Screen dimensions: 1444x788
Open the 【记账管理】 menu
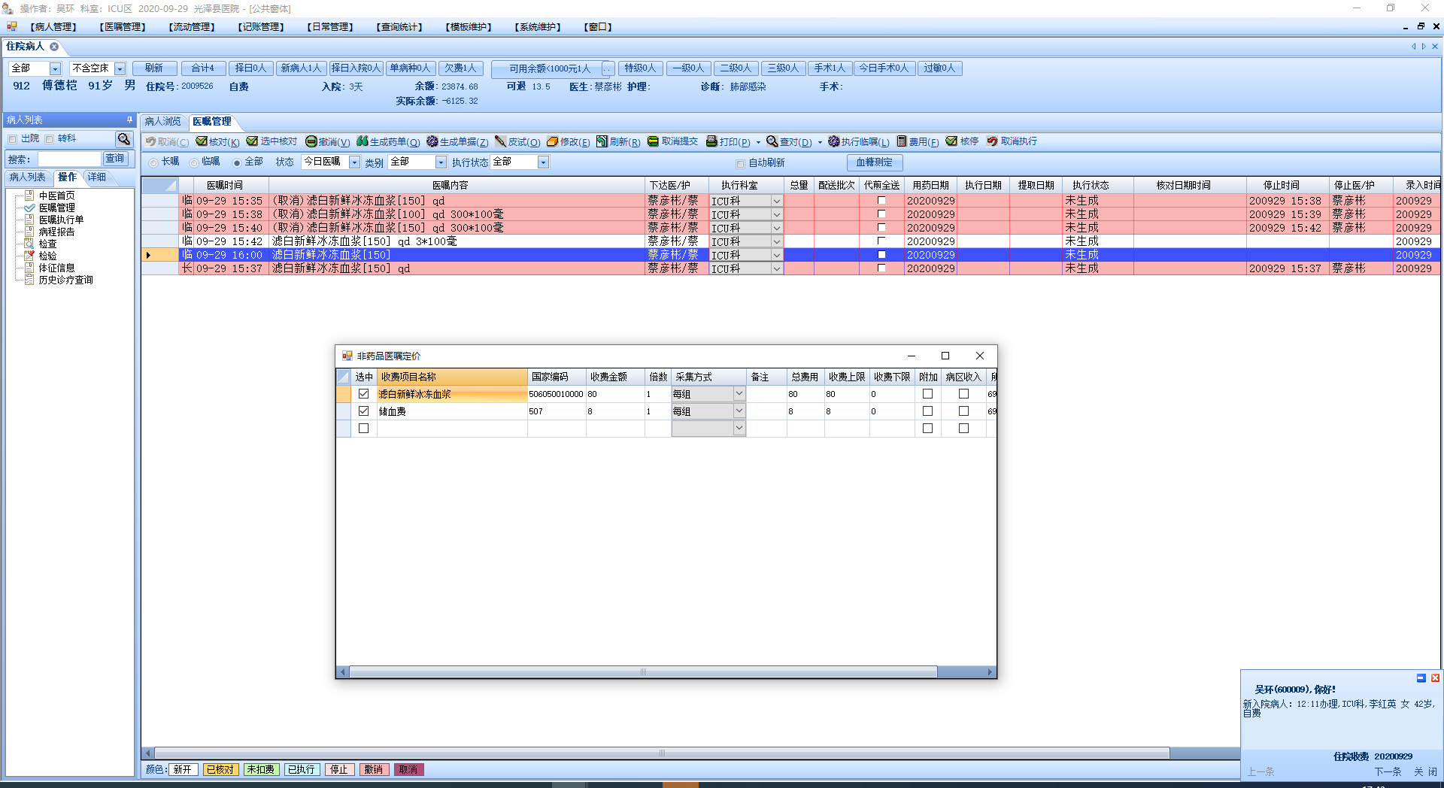click(261, 27)
